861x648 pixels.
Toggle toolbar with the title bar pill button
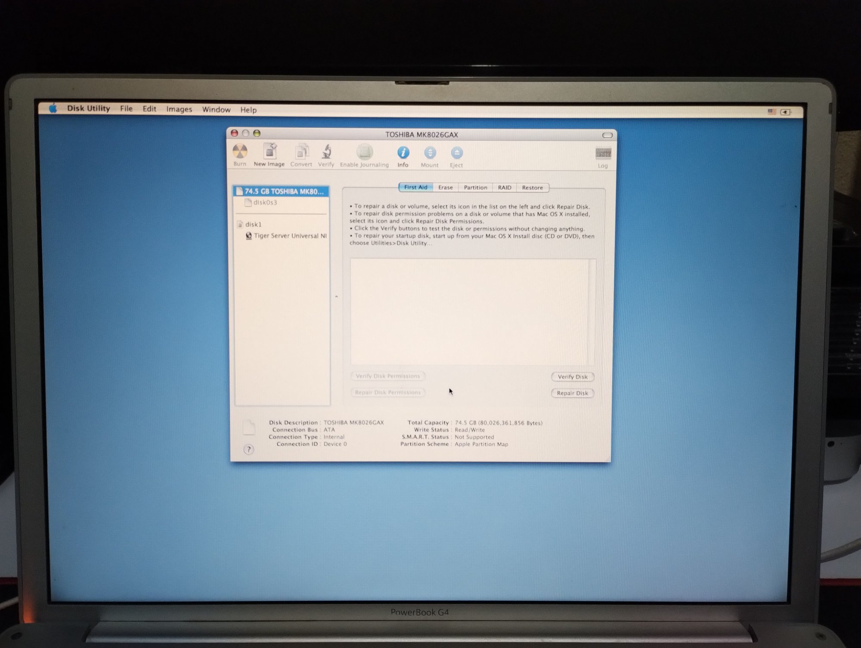[x=607, y=135]
